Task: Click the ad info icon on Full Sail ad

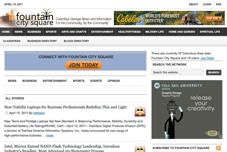Action: pyautogui.click(x=221, y=136)
